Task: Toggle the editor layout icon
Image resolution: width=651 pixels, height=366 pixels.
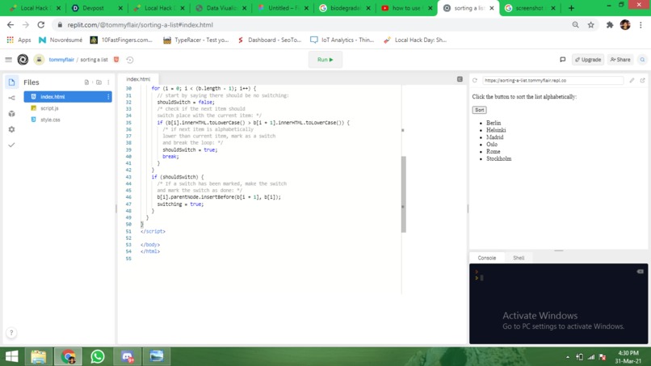Action: [x=460, y=79]
